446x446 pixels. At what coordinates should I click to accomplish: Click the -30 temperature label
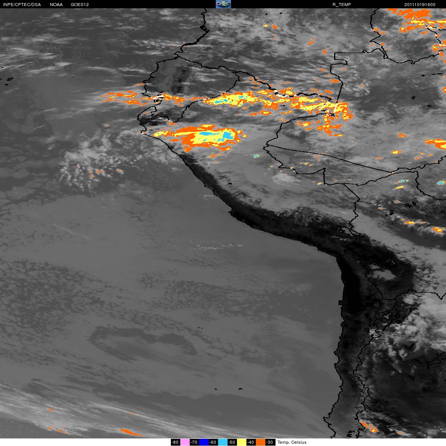(270, 442)
